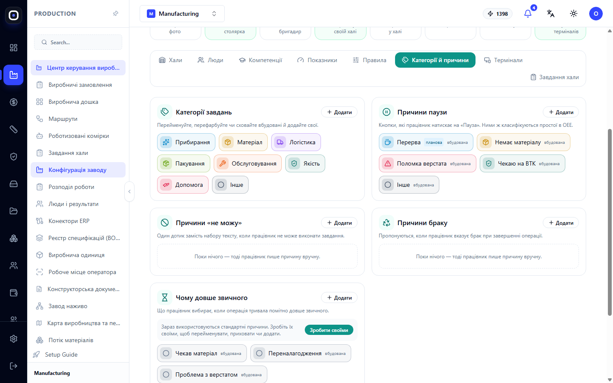This screenshot has height=383, width=613.
Task: Open the Термінали tab
Action: pos(503,60)
